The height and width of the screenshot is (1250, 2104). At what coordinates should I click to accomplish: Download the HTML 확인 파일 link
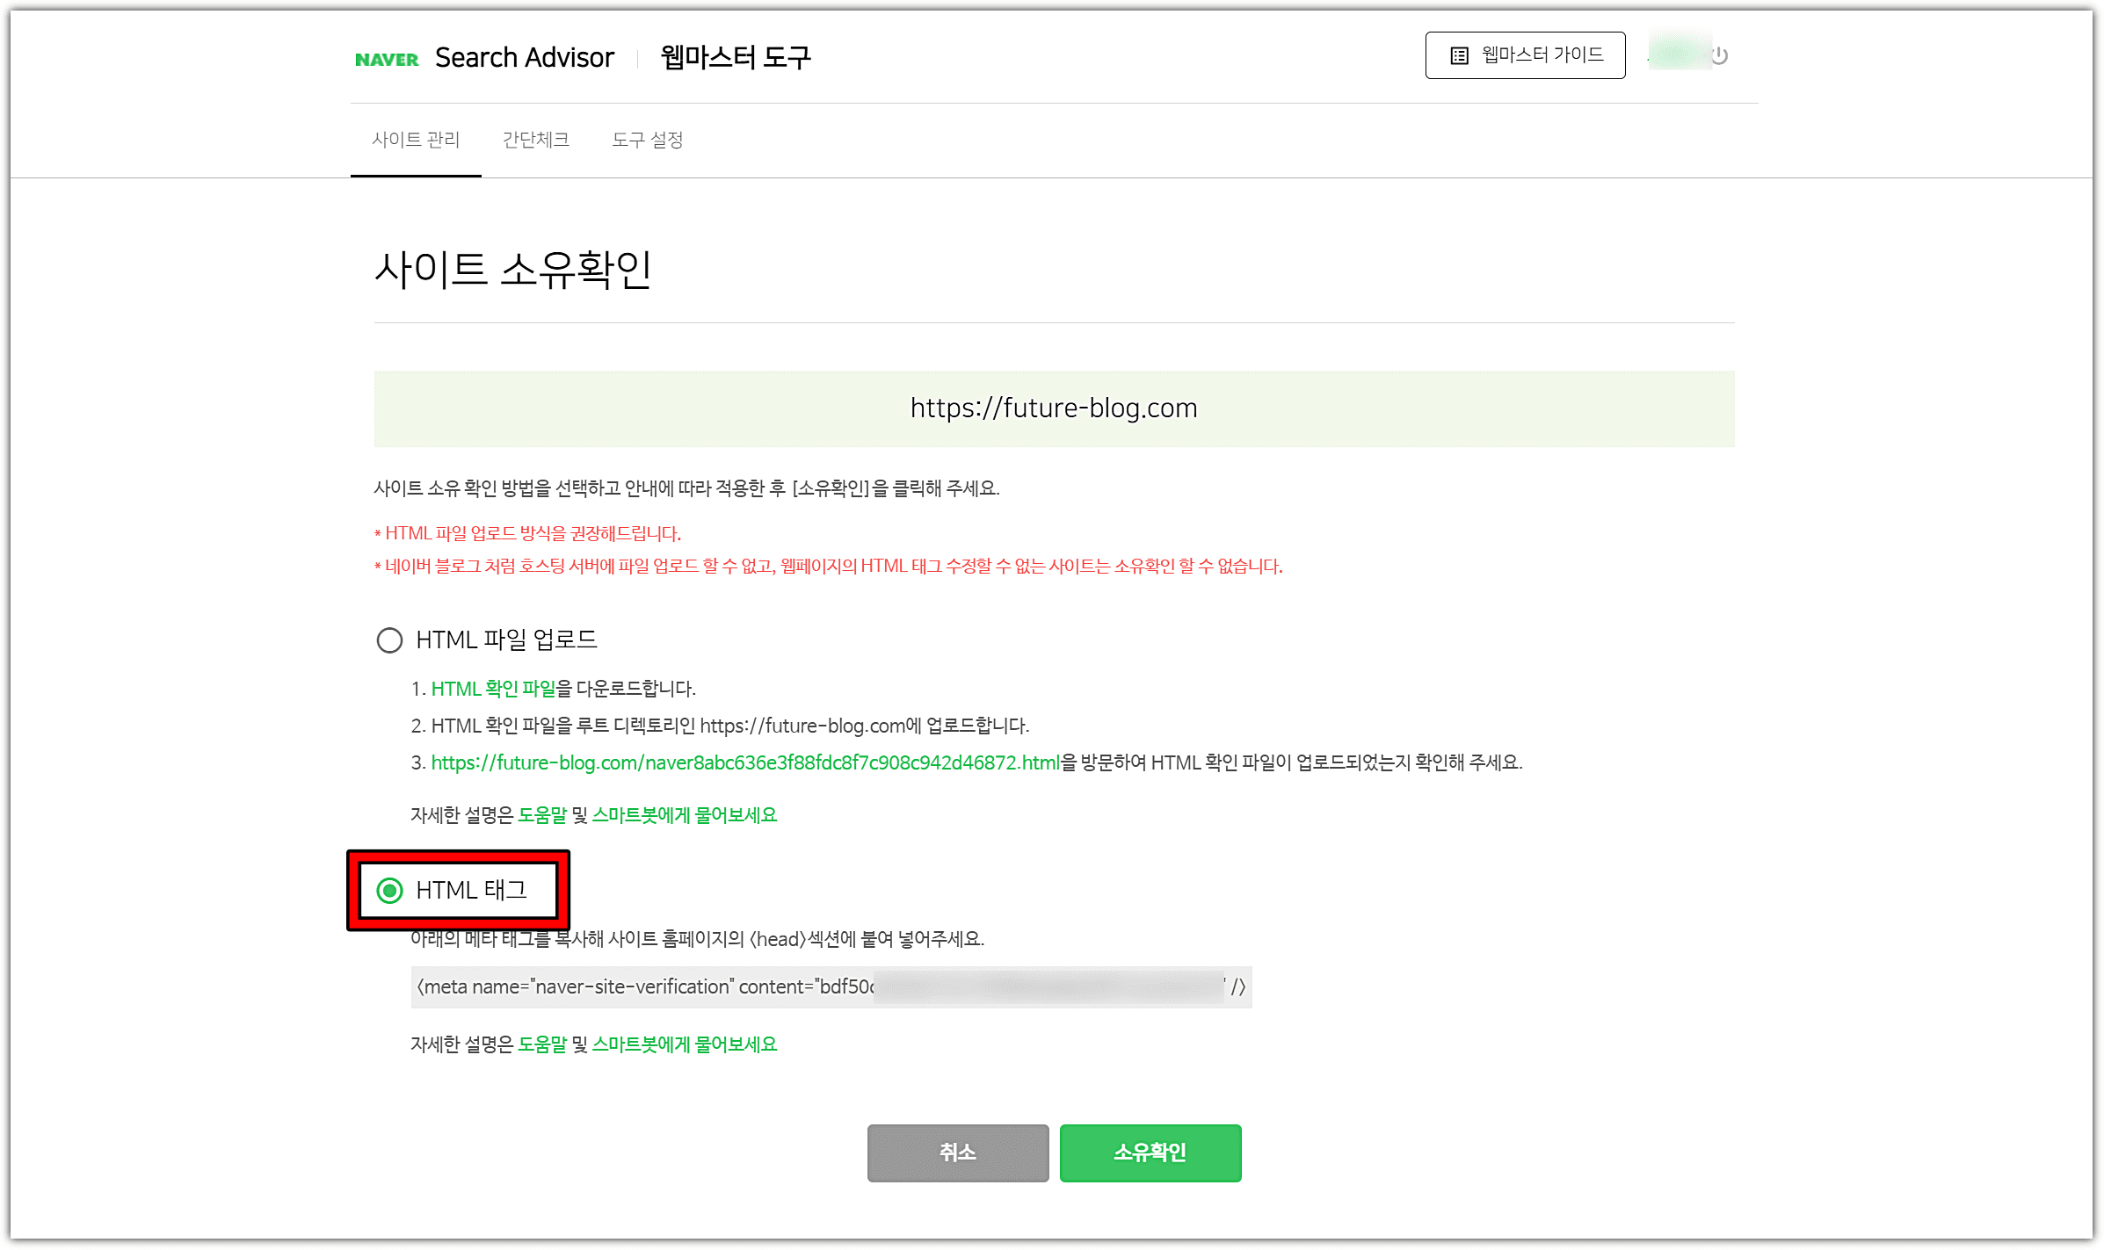point(493,689)
